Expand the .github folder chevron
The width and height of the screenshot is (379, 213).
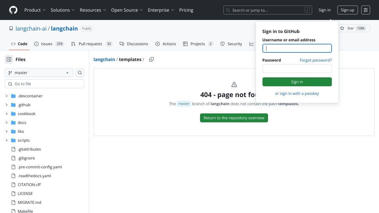(x=7, y=105)
